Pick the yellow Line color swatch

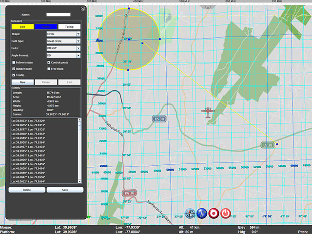(22, 26)
